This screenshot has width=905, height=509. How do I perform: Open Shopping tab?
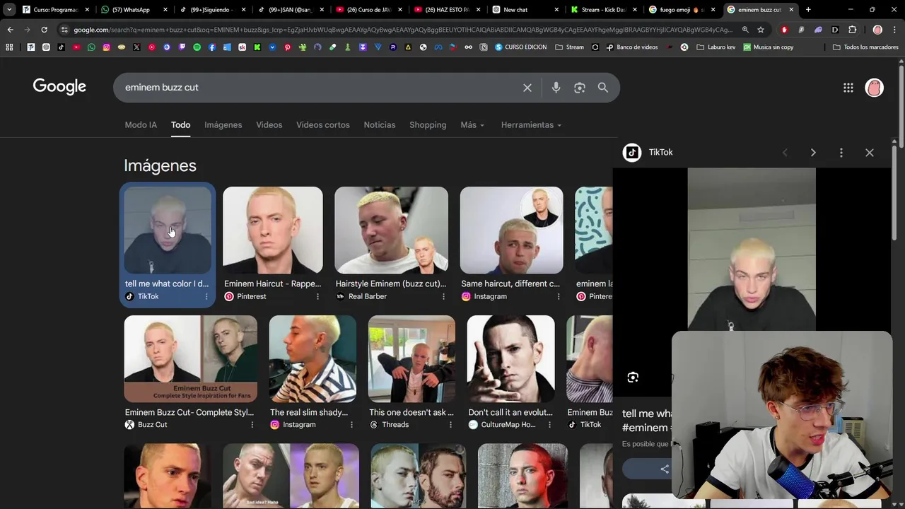point(428,125)
